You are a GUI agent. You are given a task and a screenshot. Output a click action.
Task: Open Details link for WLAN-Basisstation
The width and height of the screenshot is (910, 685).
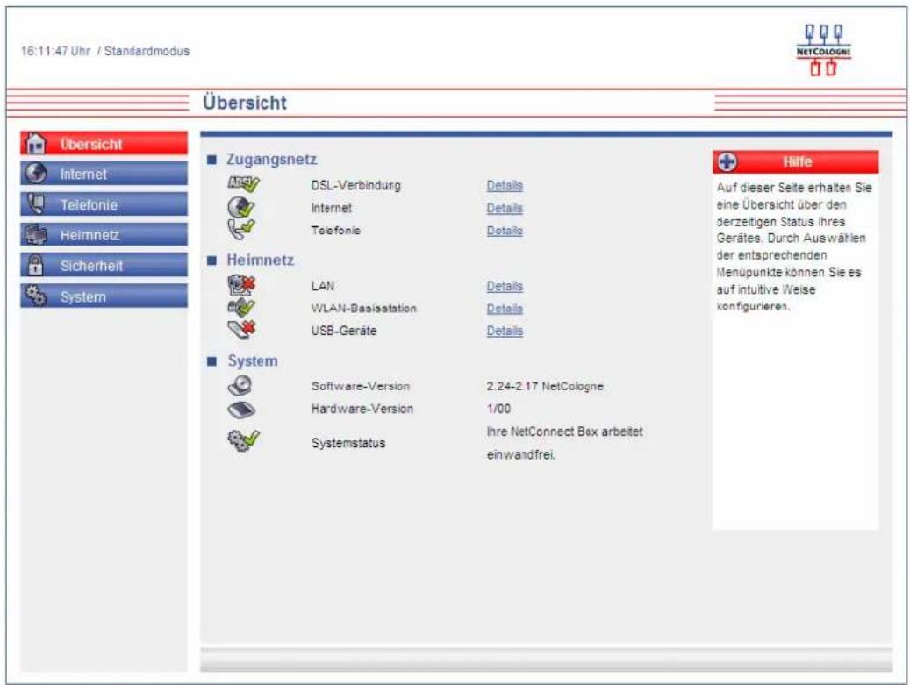[505, 309]
